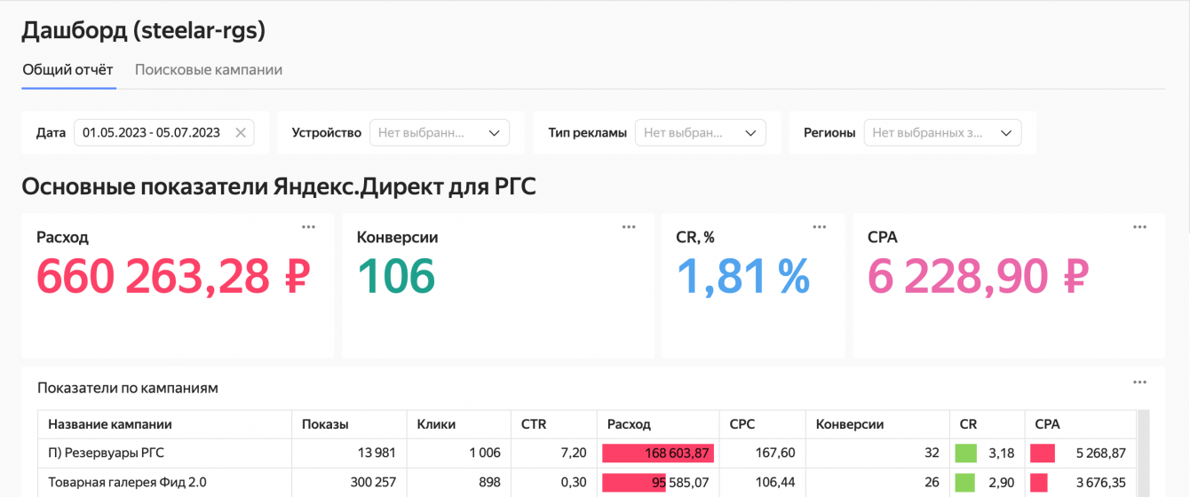Image resolution: width=1190 pixels, height=497 pixels.
Task: Open the Устройство dropdown
Action: pyautogui.click(x=440, y=132)
